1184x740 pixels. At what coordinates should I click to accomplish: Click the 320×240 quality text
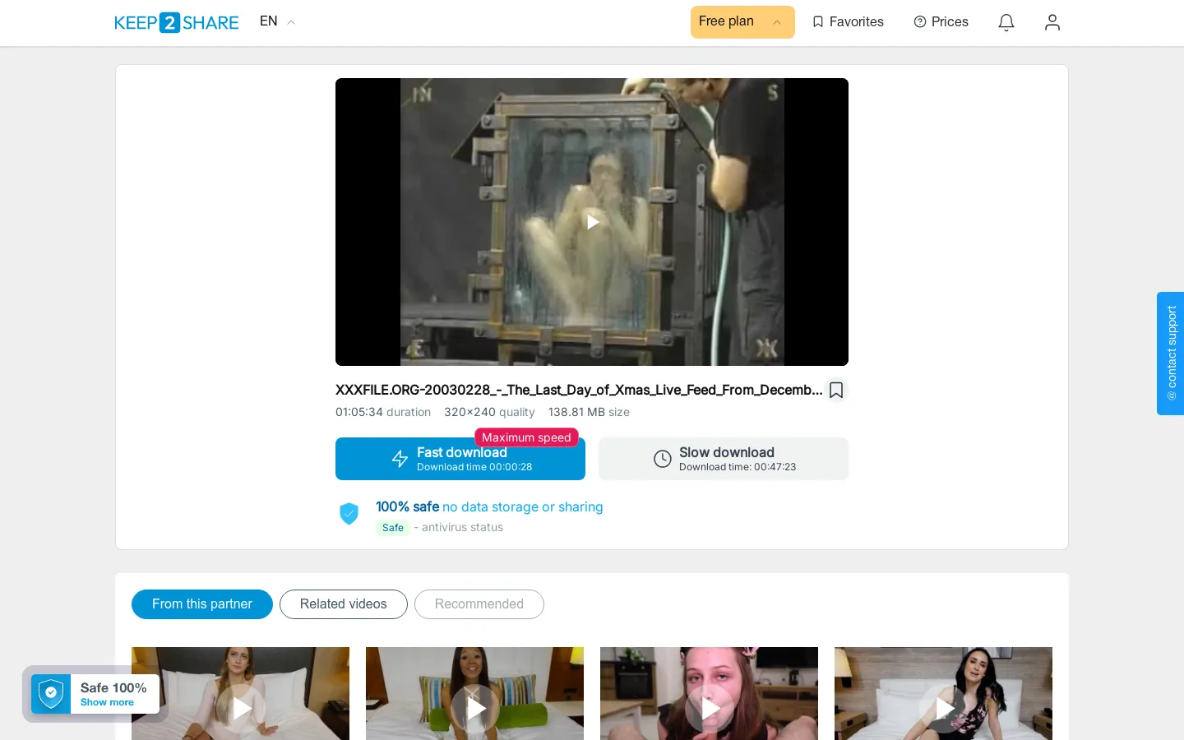pos(489,412)
